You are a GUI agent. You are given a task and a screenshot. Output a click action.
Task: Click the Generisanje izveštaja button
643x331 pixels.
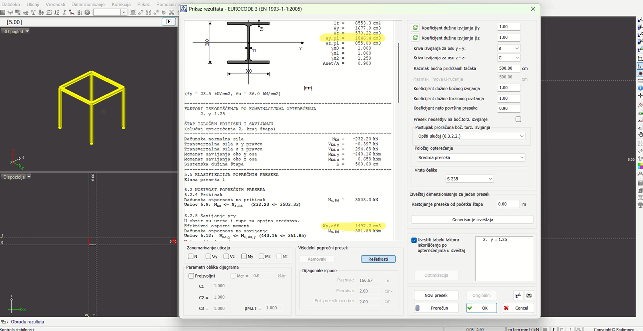coord(473,220)
